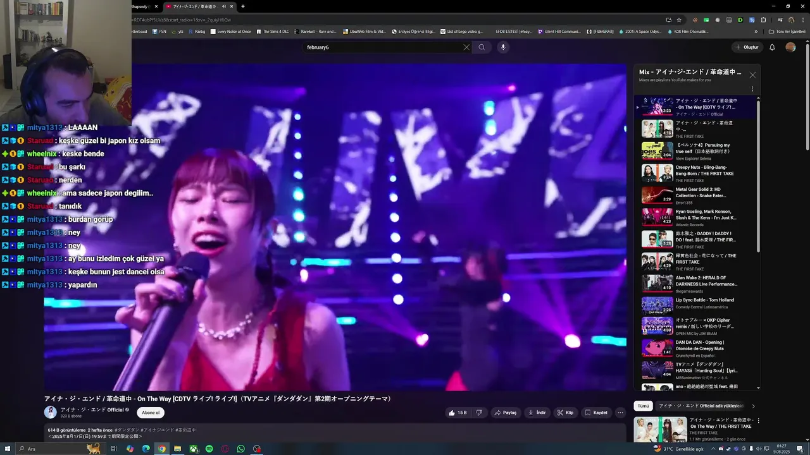Open アイナ・ジ・エンド Official channel link

(92, 409)
